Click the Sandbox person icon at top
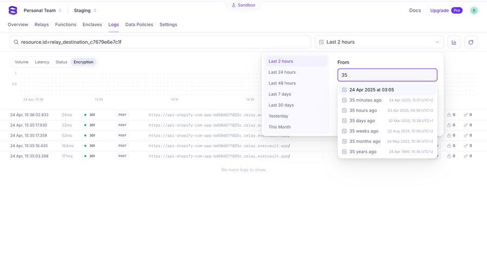487x262 pixels. [x=234, y=5]
